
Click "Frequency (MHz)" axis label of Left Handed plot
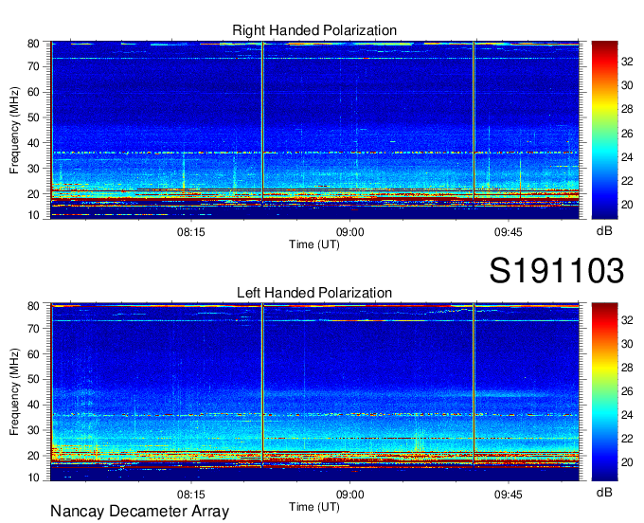pos(14,392)
